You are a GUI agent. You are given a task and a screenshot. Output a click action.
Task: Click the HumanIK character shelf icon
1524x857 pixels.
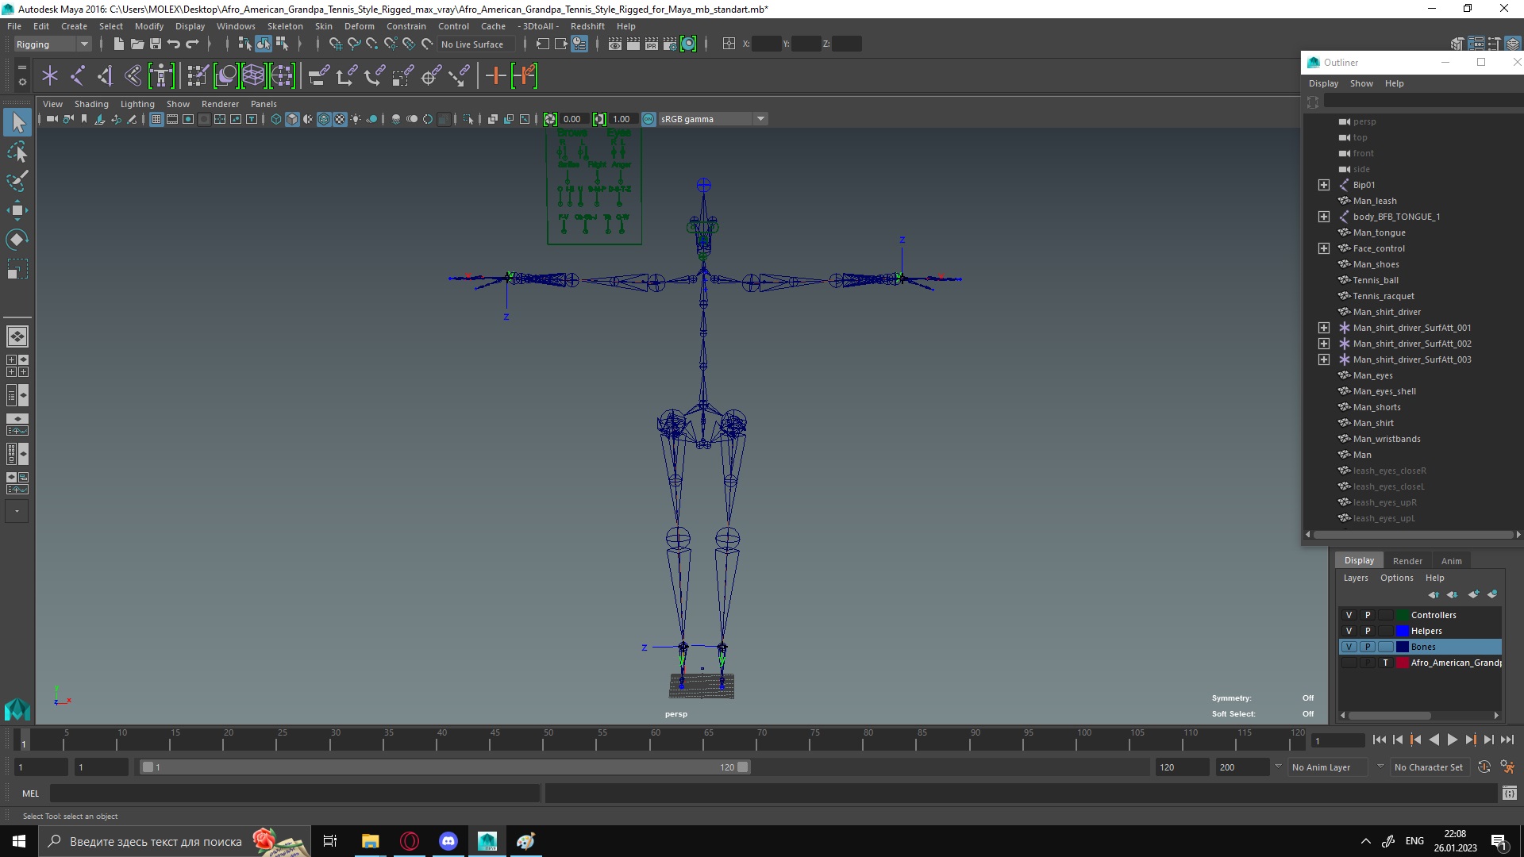coord(161,76)
